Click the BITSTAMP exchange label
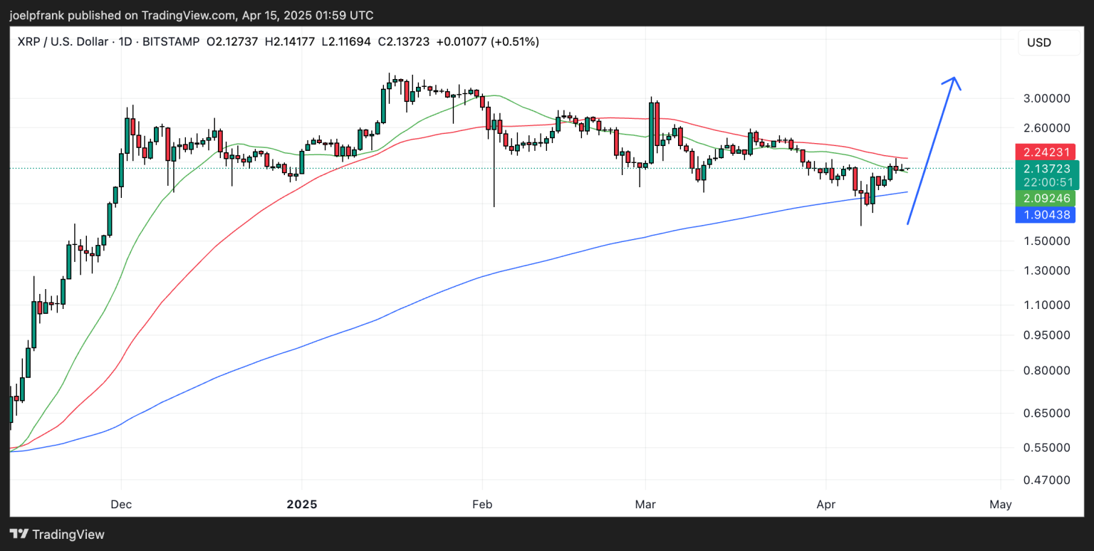1094x551 pixels. tap(171, 42)
